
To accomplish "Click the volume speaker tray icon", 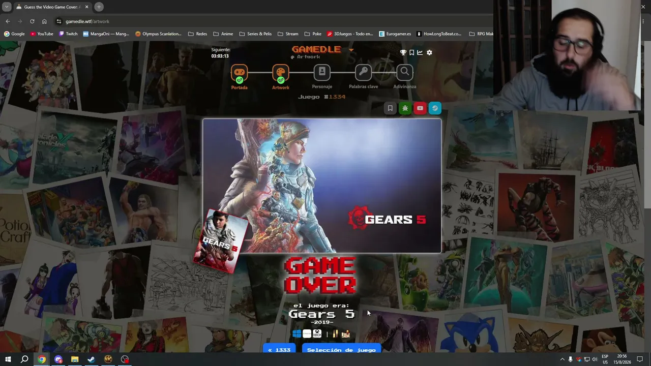I will 595,359.
